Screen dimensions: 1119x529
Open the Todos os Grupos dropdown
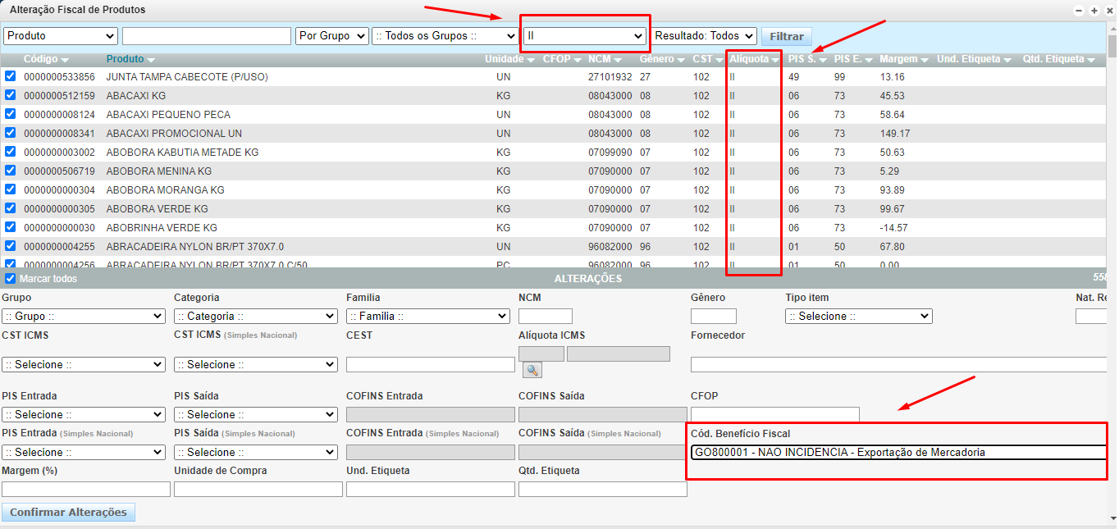pos(445,36)
